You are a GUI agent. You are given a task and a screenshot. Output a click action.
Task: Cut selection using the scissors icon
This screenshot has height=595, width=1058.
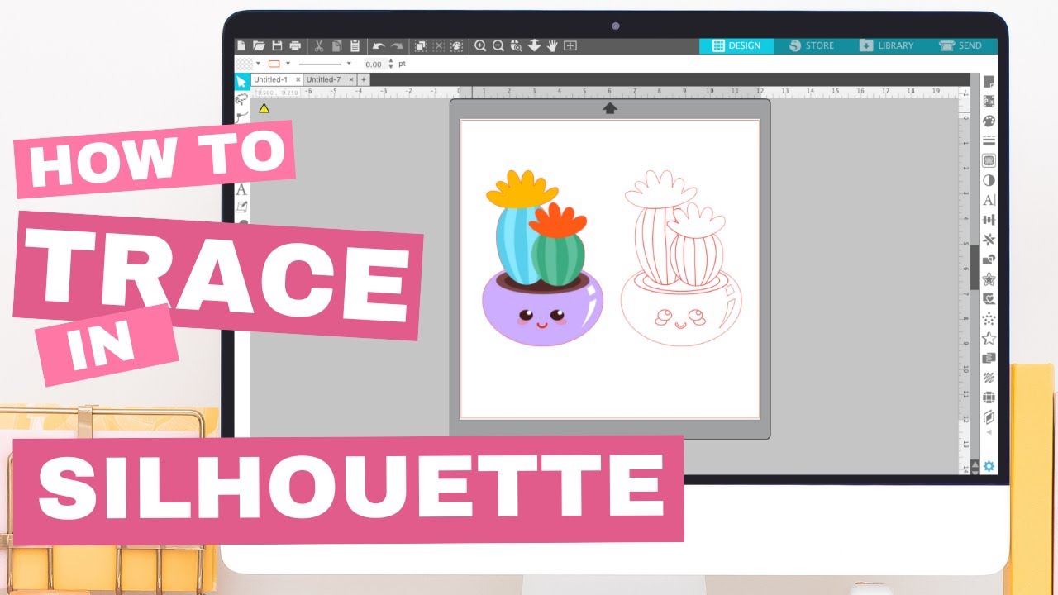319,46
